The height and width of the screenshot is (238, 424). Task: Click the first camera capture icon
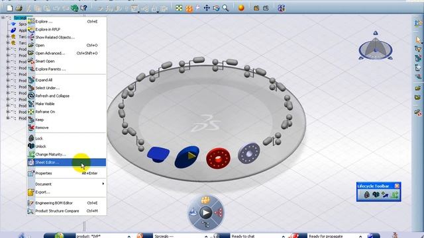point(256,8)
